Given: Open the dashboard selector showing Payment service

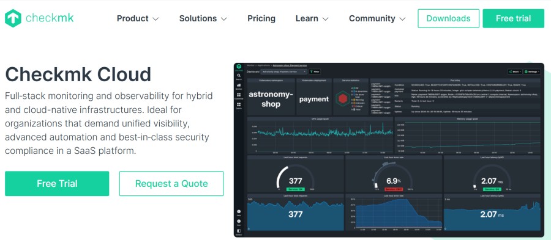Looking at the screenshot, I should click(x=284, y=71).
